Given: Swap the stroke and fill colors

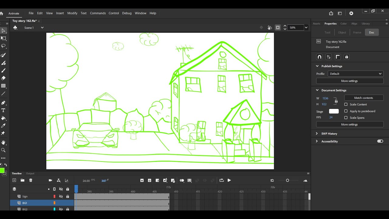Looking at the screenshot, I should (5, 165).
